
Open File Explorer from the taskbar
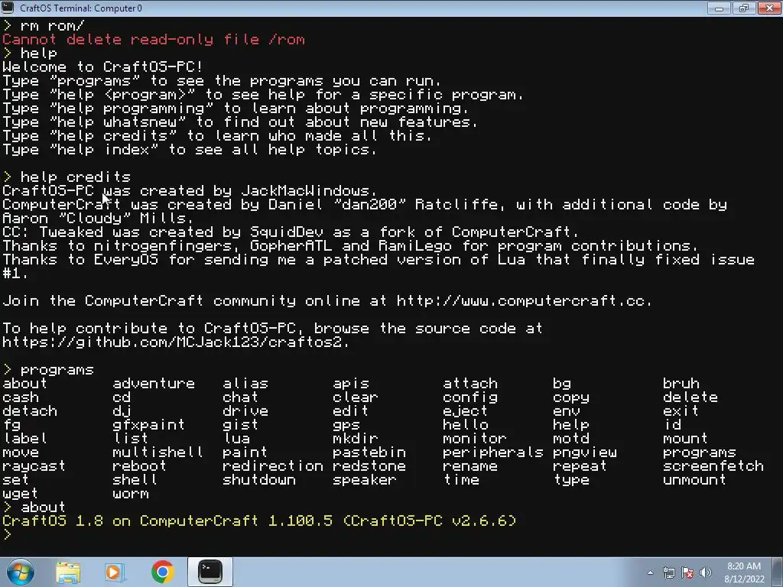tap(68, 572)
